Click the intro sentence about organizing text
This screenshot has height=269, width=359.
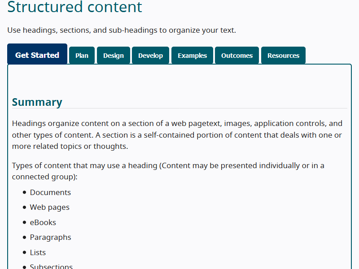[x=122, y=30]
